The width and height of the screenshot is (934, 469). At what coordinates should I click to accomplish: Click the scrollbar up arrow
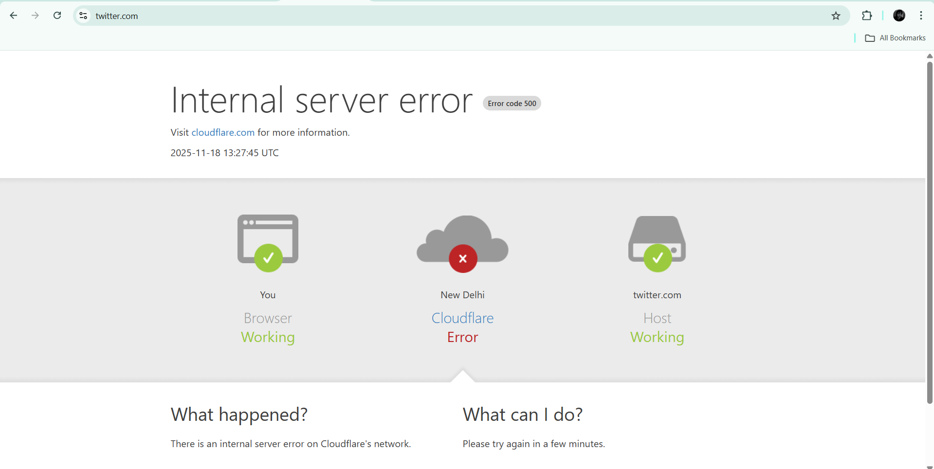(930, 56)
